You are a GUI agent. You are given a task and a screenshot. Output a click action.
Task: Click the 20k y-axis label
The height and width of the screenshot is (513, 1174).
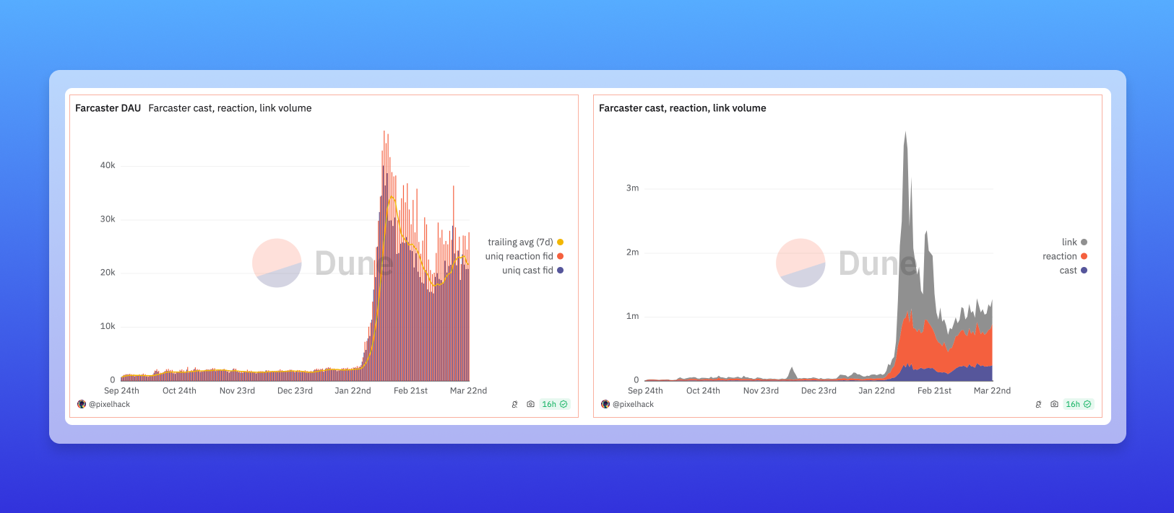[x=108, y=273]
